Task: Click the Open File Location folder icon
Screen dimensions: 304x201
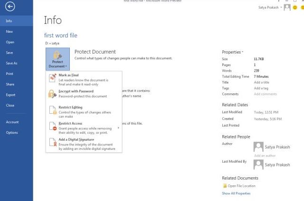Action: [225, 186]
